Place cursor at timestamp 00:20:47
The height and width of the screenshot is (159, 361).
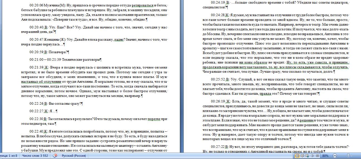[37, 40]
